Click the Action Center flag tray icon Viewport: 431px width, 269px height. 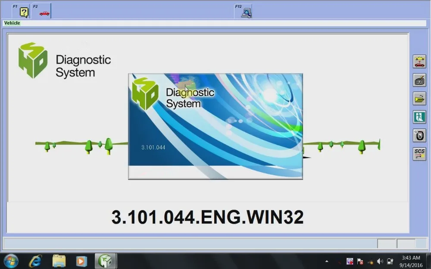[x=360, y=261]
